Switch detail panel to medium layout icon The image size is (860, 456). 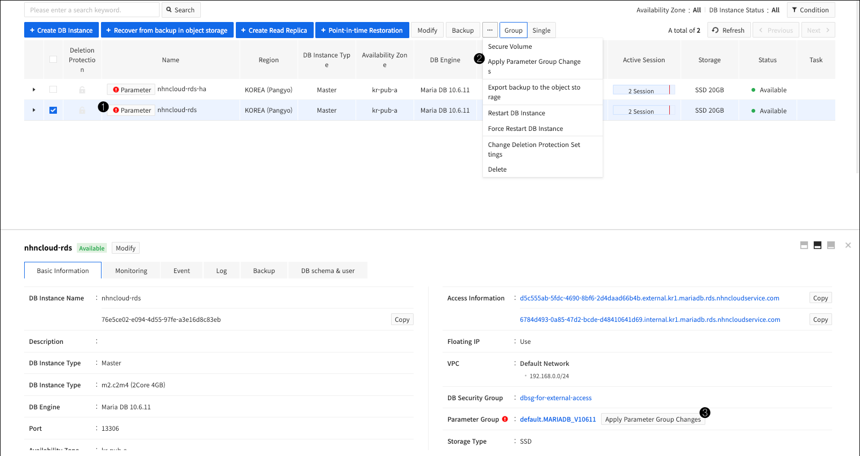(x=818, y=245)
